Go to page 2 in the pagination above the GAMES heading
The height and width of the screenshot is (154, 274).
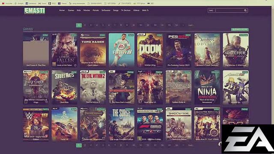[x=85, y=25]
